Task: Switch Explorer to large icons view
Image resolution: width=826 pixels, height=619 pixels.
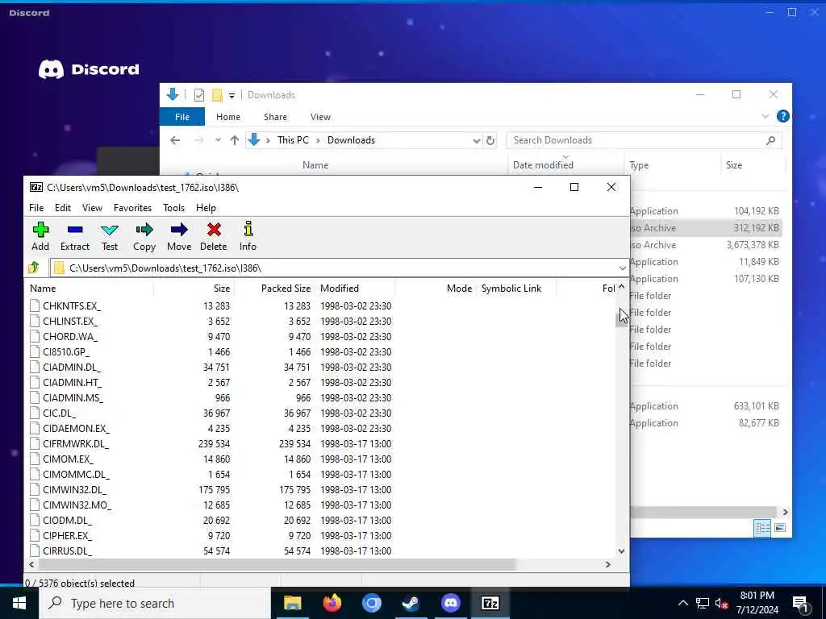Action: pyautogui.click(x=780, y=528)
